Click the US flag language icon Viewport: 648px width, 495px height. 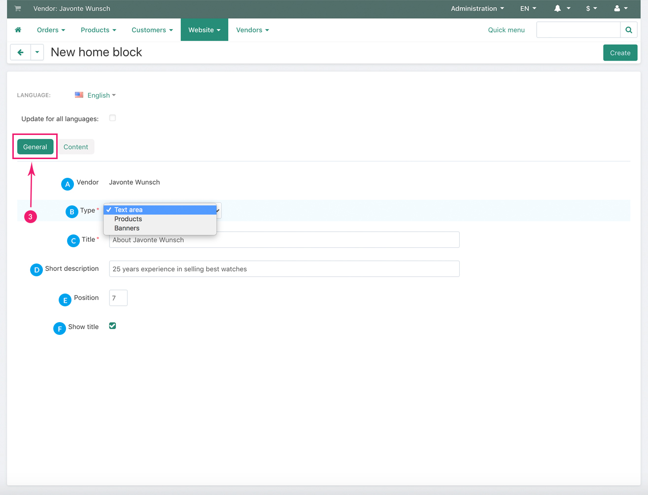click(79, 95)
